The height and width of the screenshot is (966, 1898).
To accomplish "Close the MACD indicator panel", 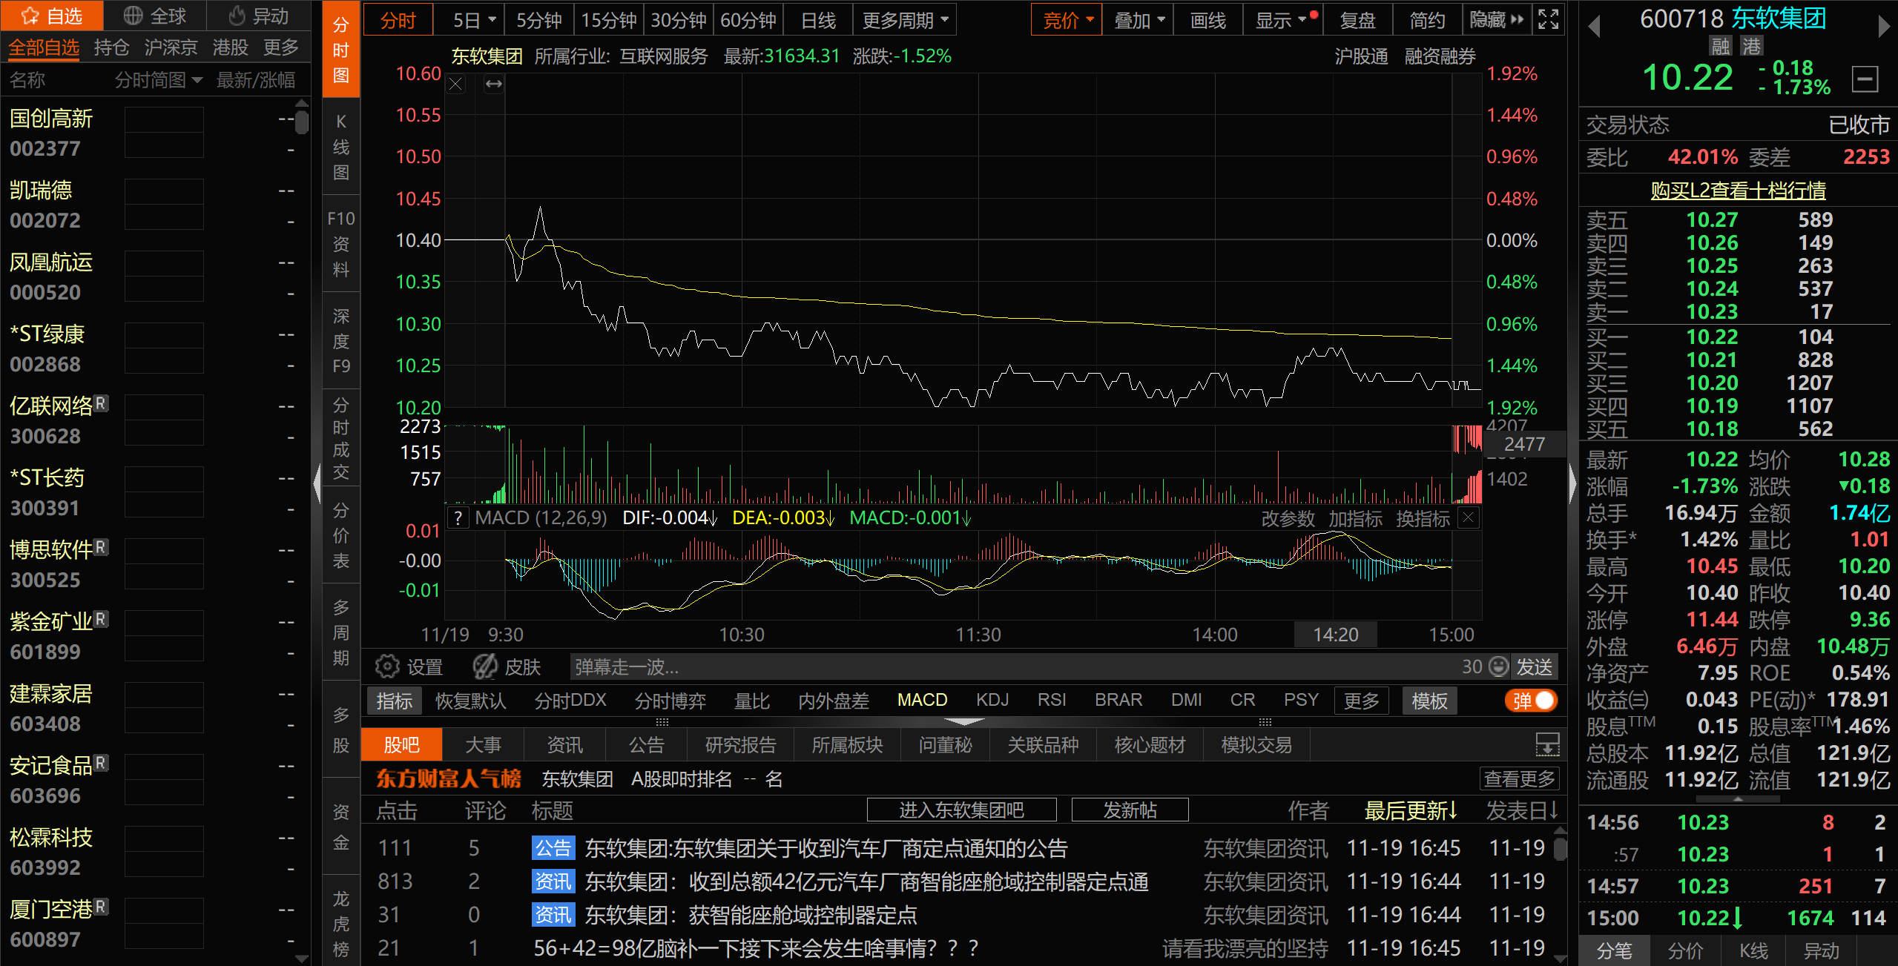I will [x=1468, y=517].
